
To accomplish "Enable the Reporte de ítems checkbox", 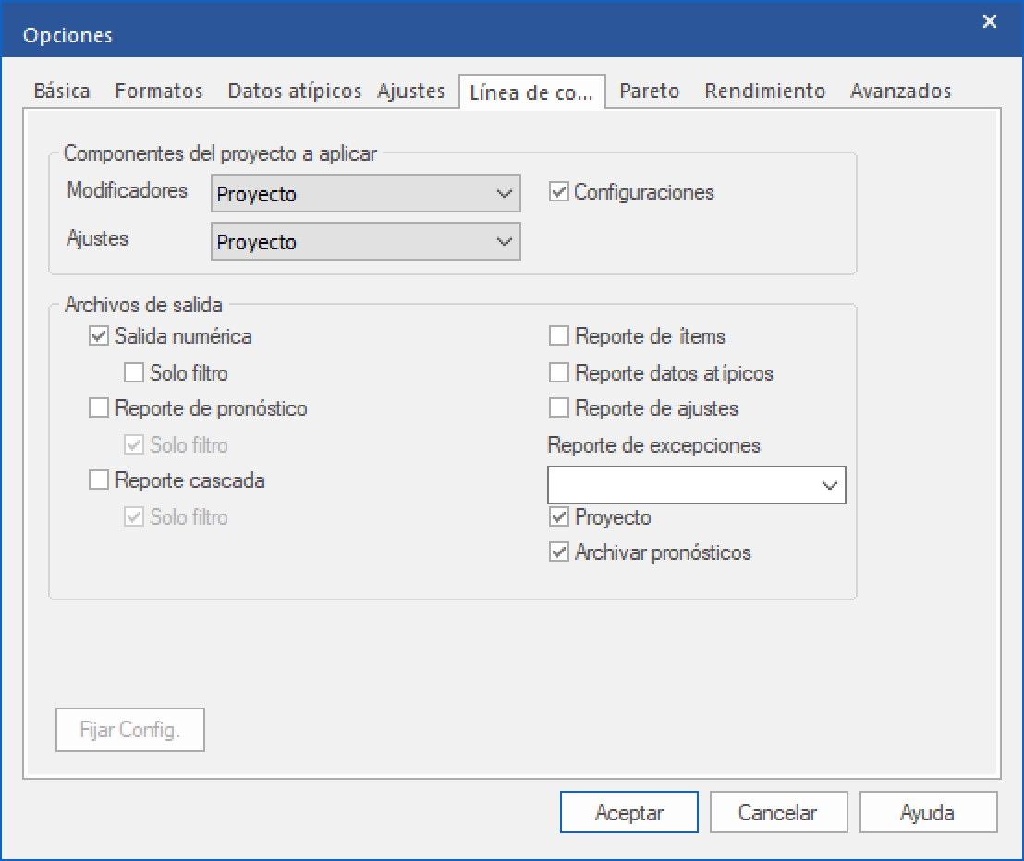I will [x=558, y=336].
